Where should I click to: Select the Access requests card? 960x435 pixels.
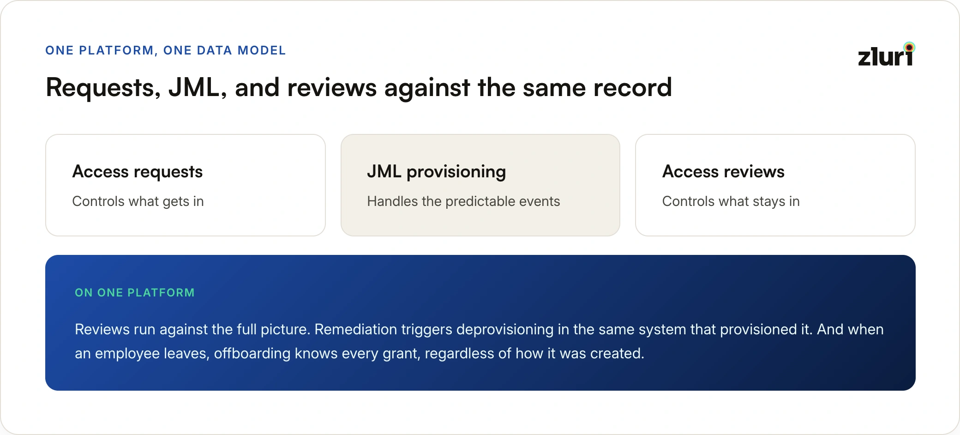[x=186, y=185]
